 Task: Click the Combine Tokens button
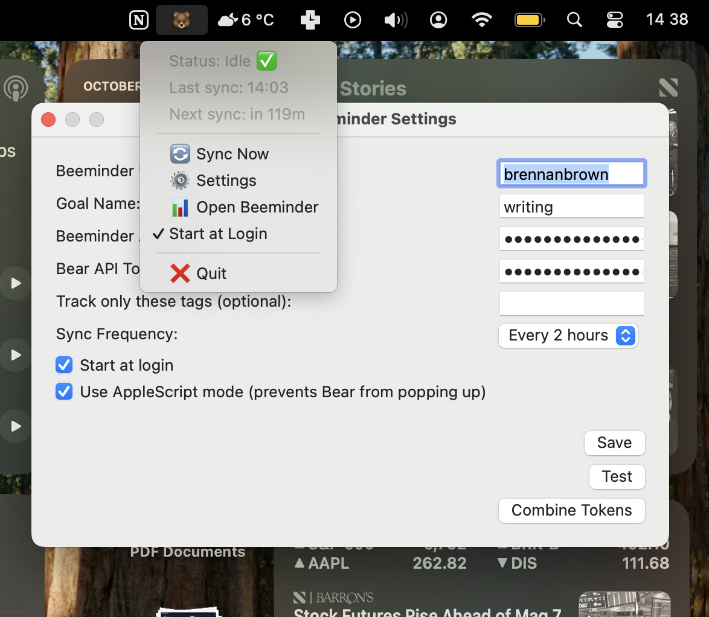[571, 510]
